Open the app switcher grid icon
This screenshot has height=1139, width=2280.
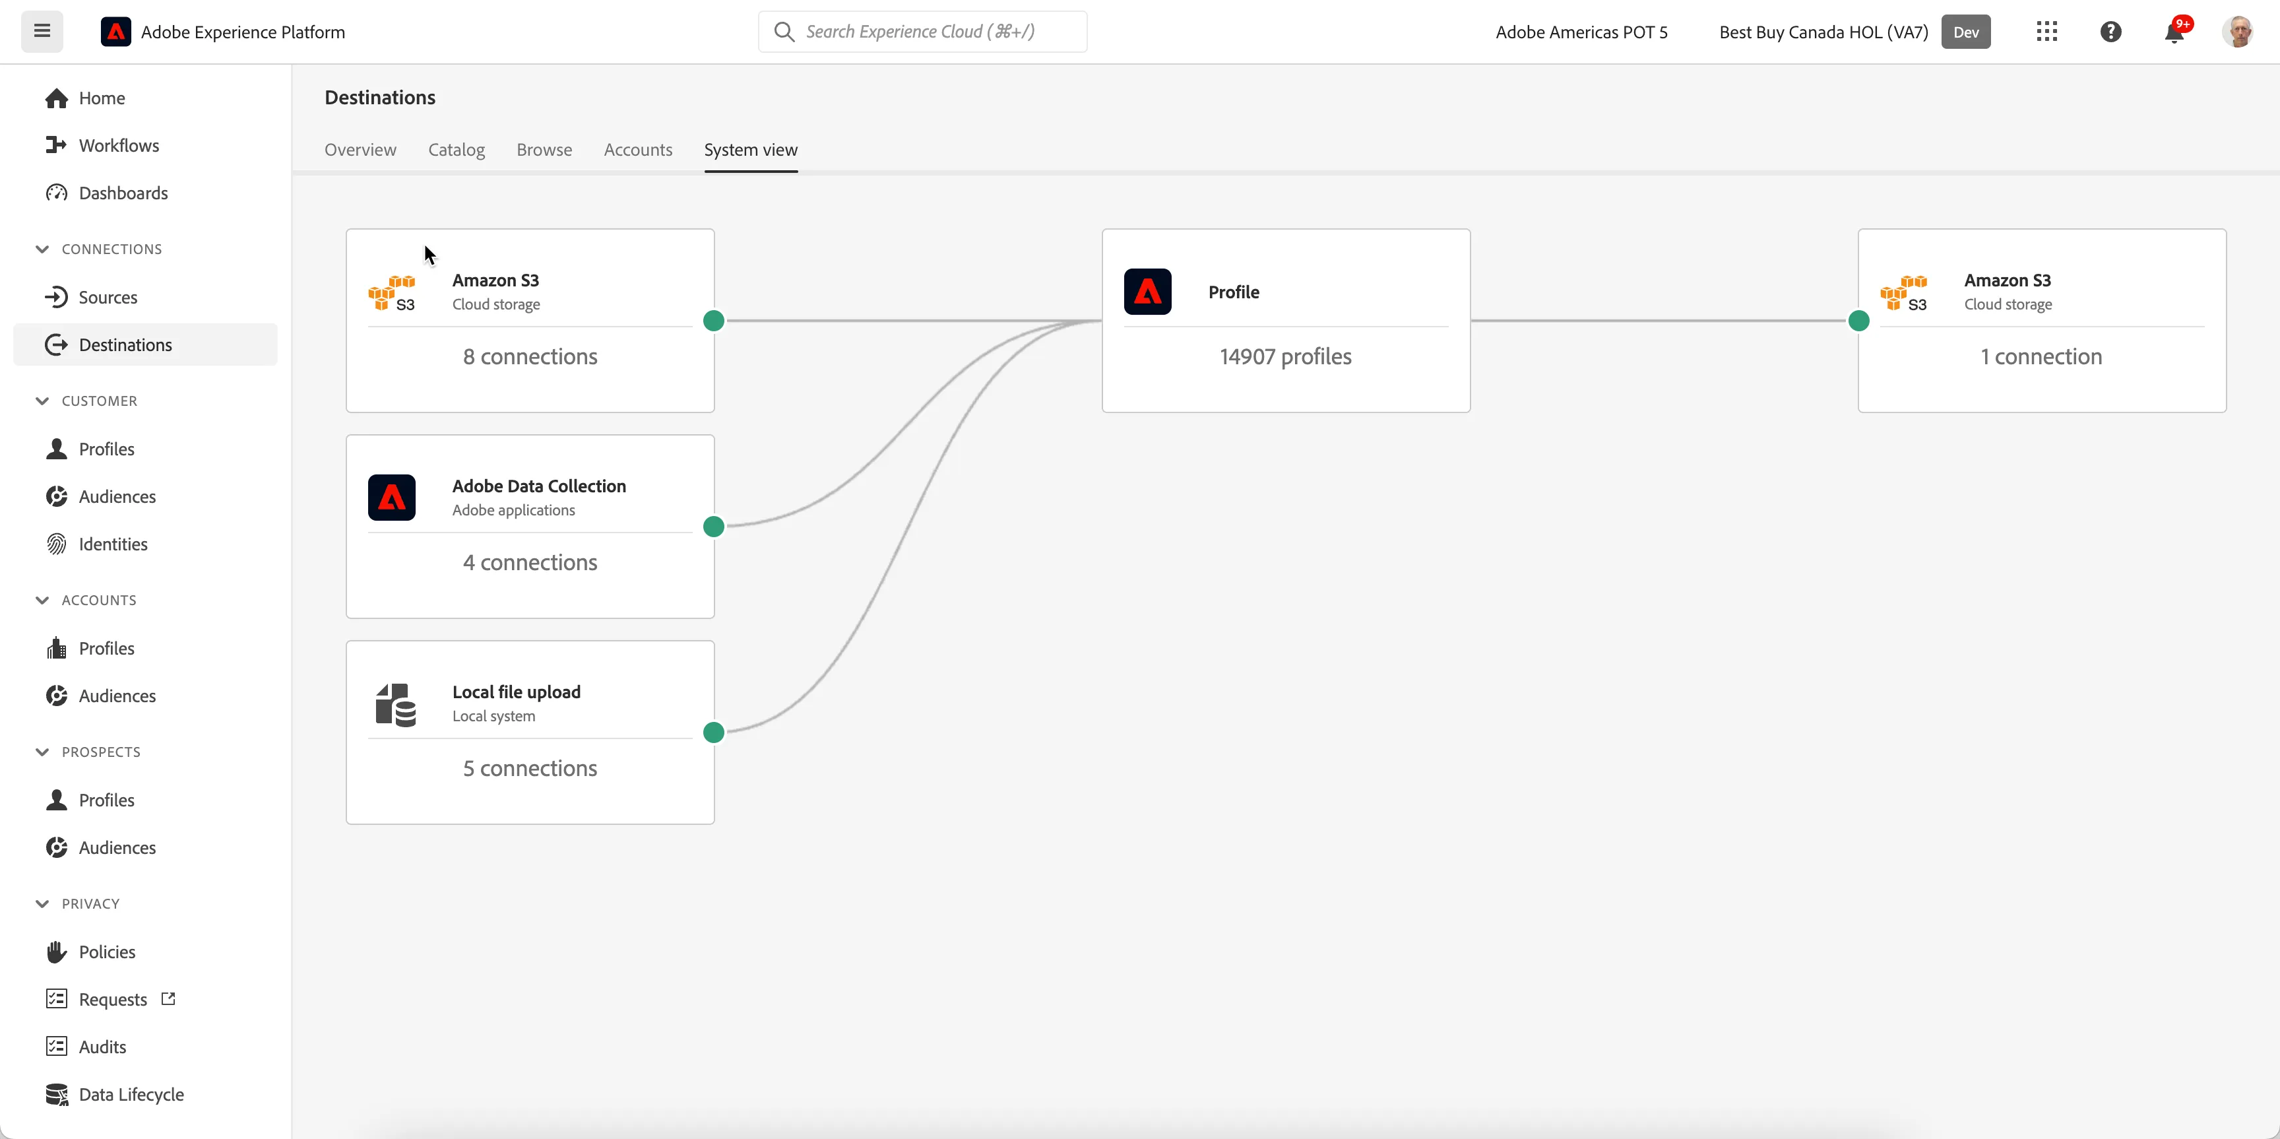(2046, 32)
